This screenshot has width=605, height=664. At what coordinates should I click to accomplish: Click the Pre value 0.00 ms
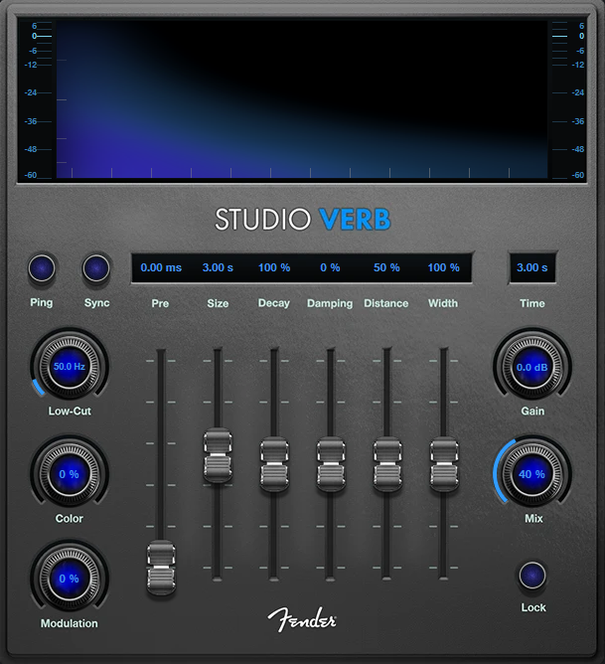(x=161, y=267)
